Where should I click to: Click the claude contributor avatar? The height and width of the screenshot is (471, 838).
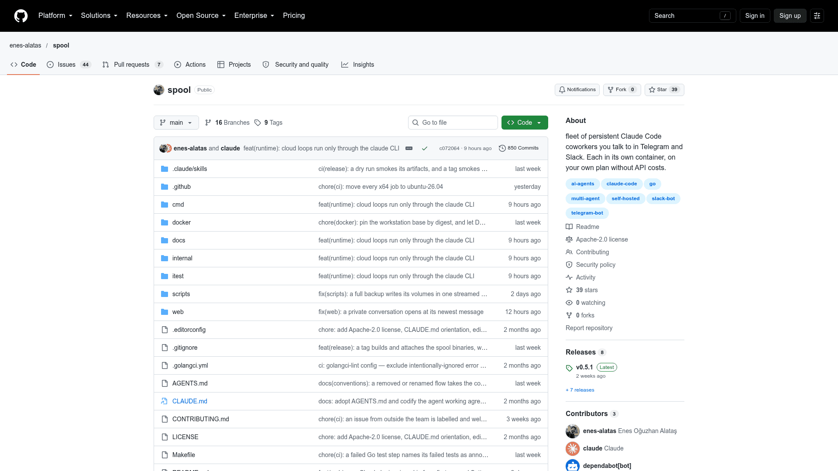(573, 448)
